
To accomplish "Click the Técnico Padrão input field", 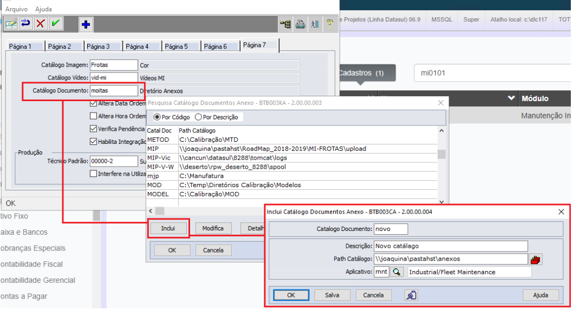I will [x=114, y=161].
